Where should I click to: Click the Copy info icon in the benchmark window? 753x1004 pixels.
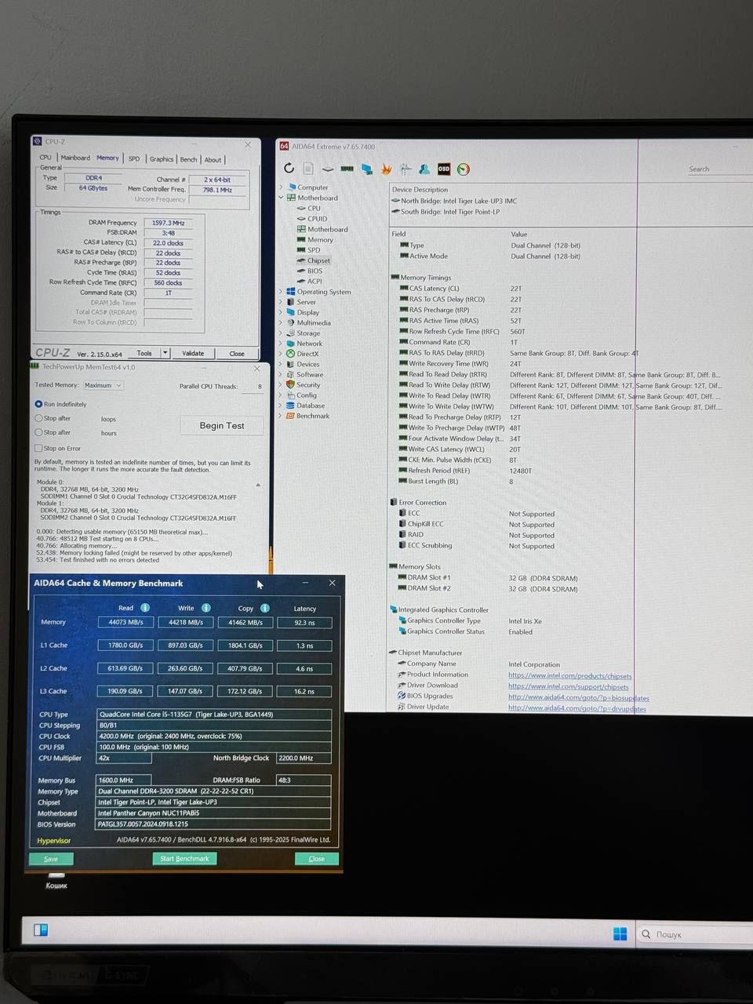[x=265, y=608]
